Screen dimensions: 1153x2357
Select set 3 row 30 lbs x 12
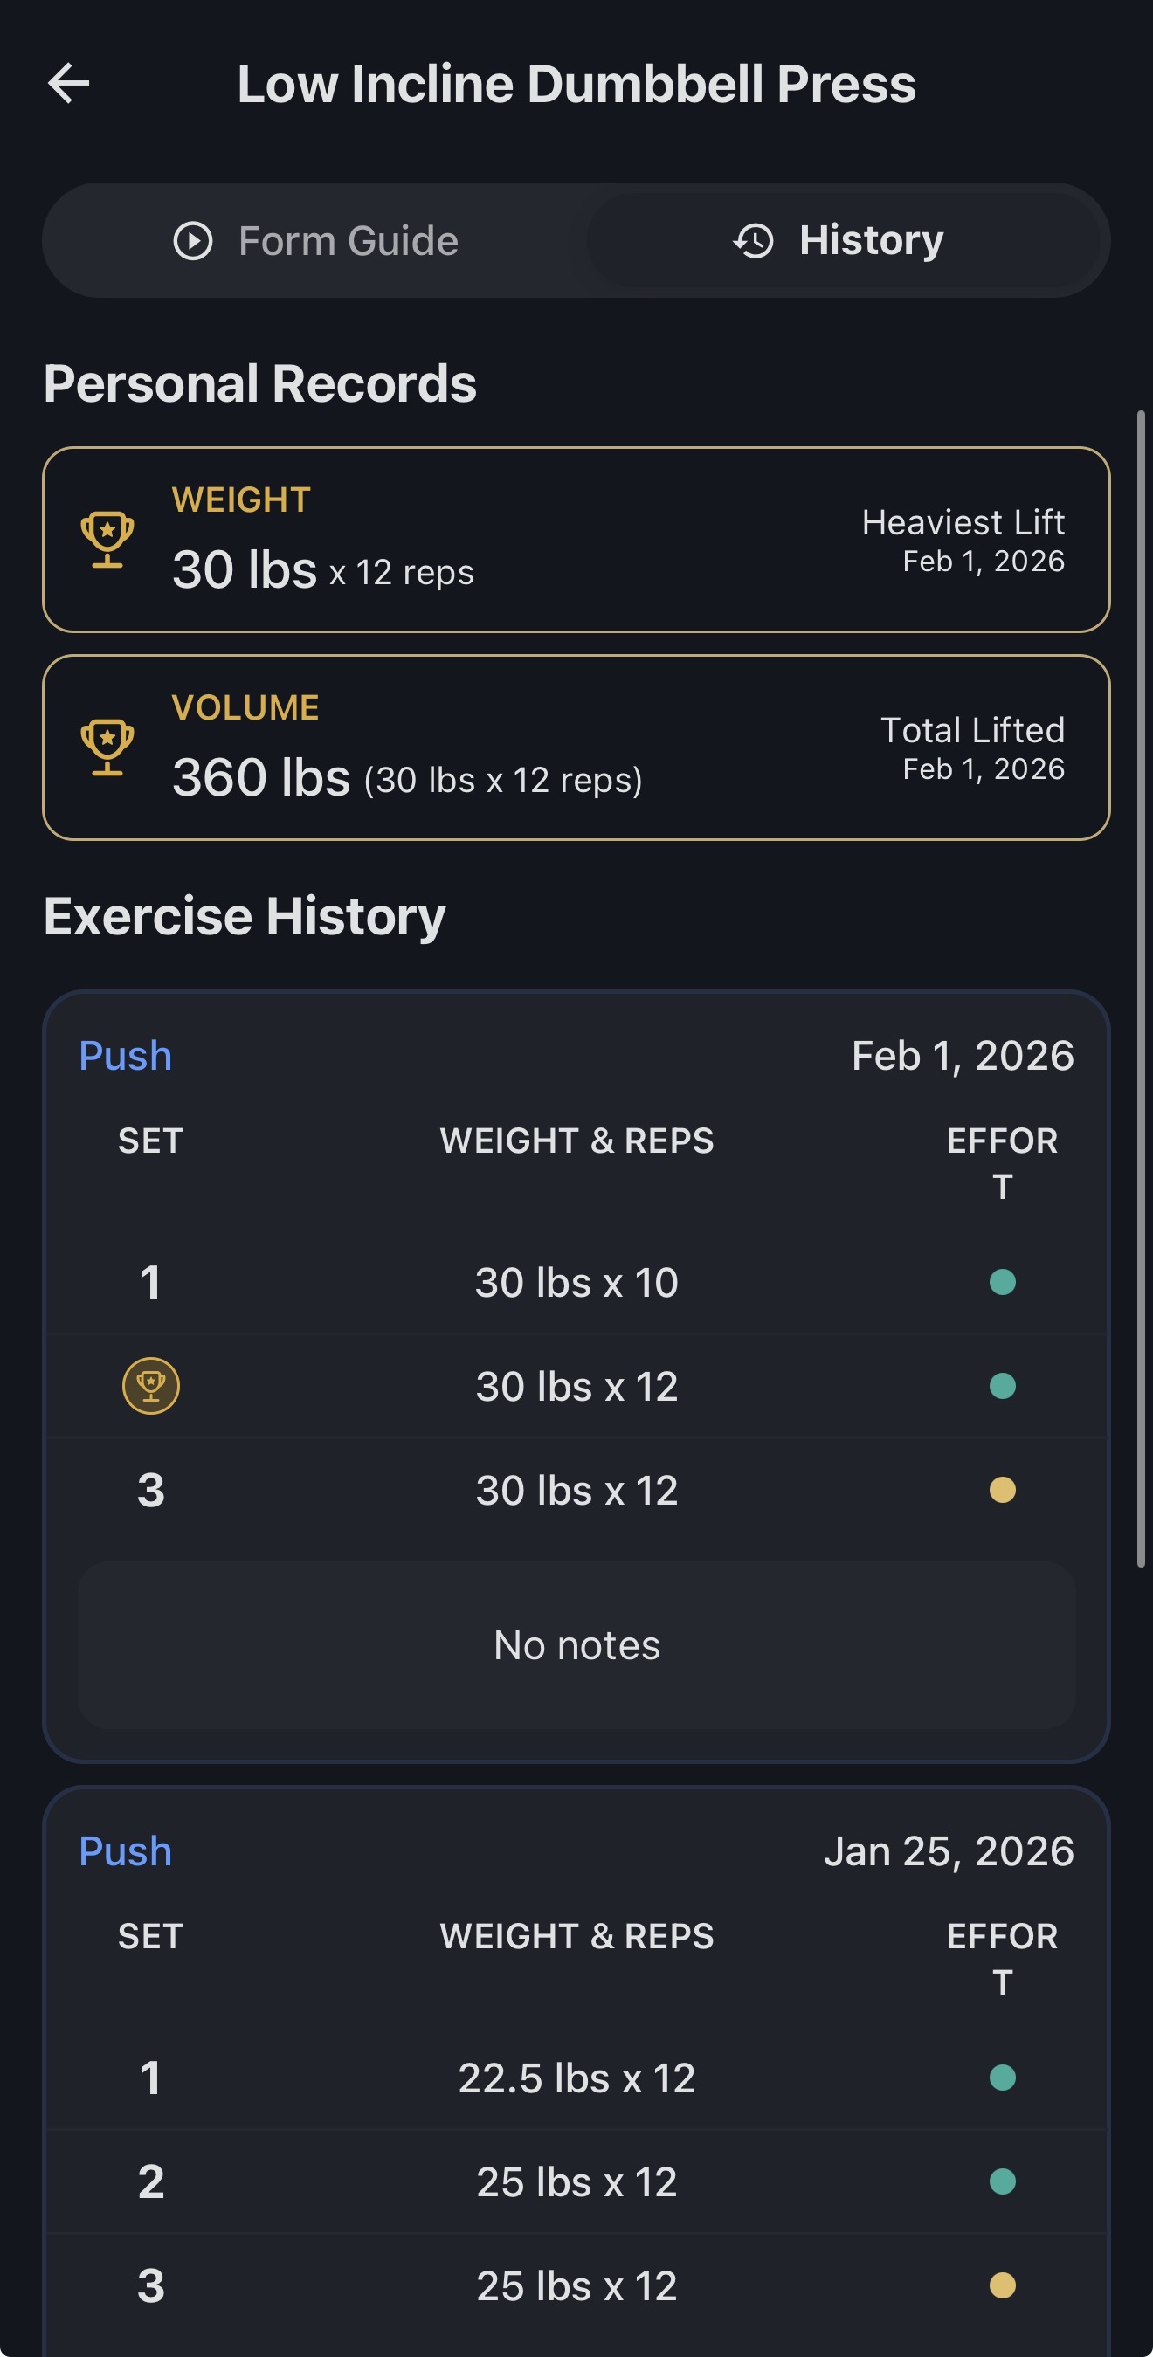pos(576,1490)
